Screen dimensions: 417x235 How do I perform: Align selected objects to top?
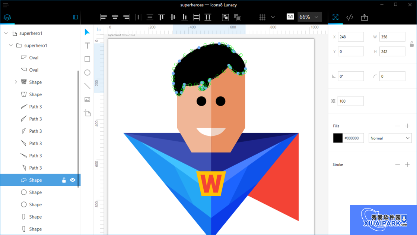coord(162,17)
